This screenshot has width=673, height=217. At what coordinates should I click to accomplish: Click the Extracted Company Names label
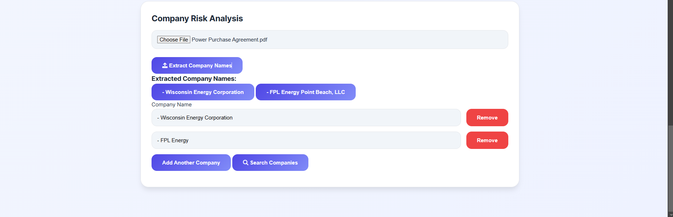[194, 79]
